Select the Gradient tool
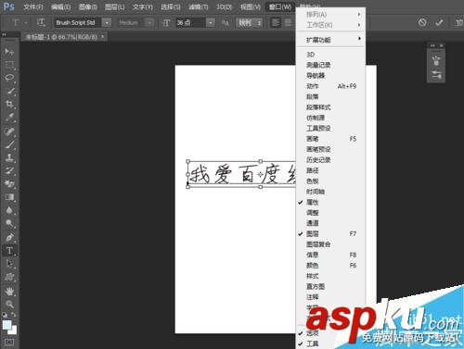 pyautogui.click(x=9, y=197)
